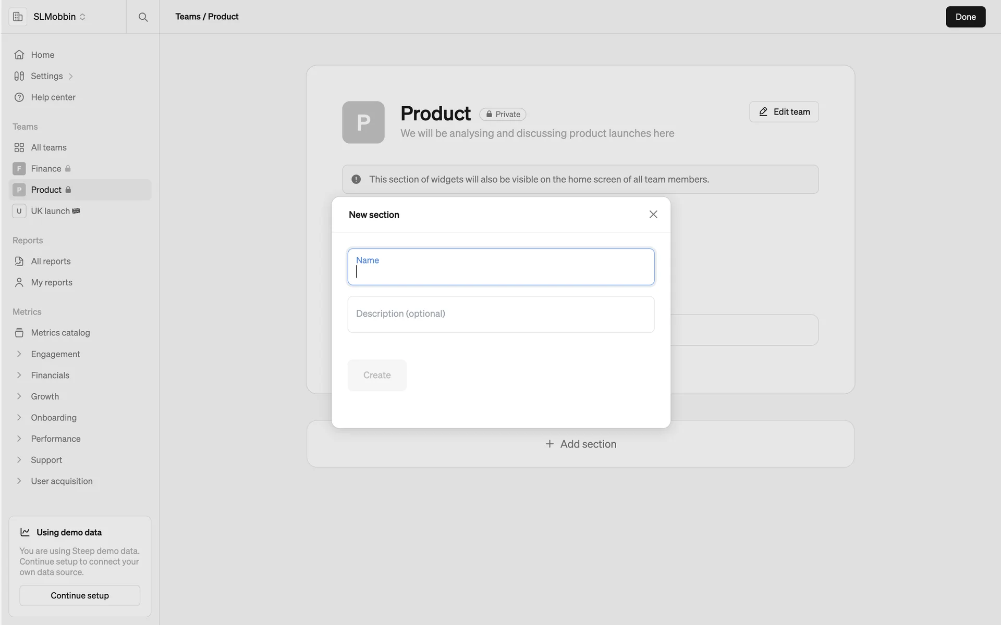Open the UK launch team
The height and width of the screenshot is (625, 1001).
click(x=50, y=211)
